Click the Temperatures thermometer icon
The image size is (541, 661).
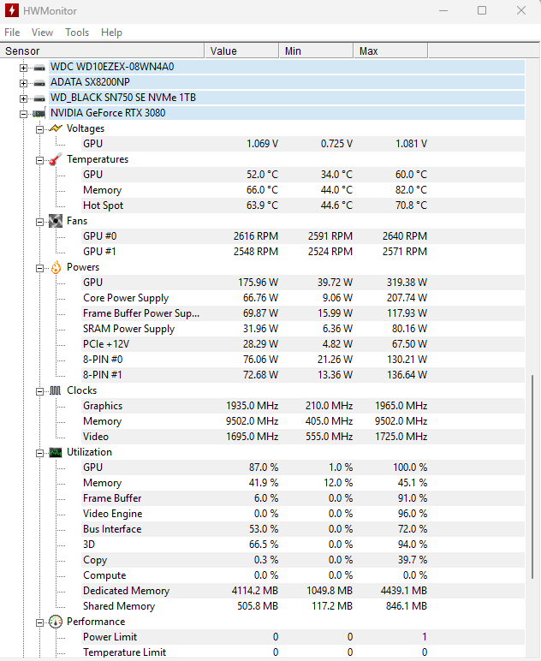56,159
